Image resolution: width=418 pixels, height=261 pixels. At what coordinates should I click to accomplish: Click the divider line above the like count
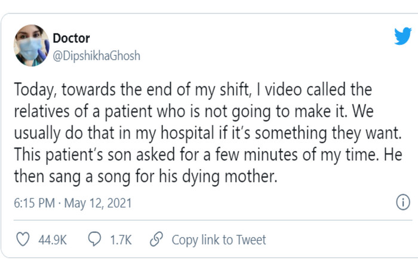coord(213,220)
